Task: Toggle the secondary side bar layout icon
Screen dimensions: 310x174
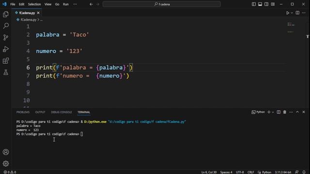Action: 266,4
